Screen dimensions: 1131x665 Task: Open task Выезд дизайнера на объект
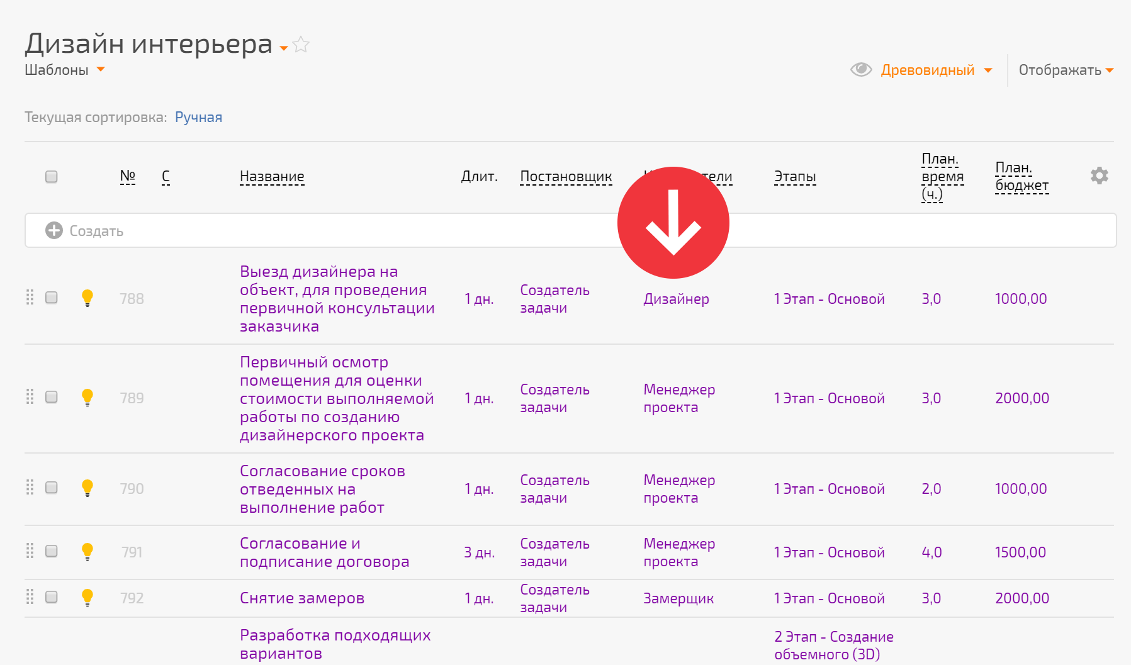coord(337,299)
